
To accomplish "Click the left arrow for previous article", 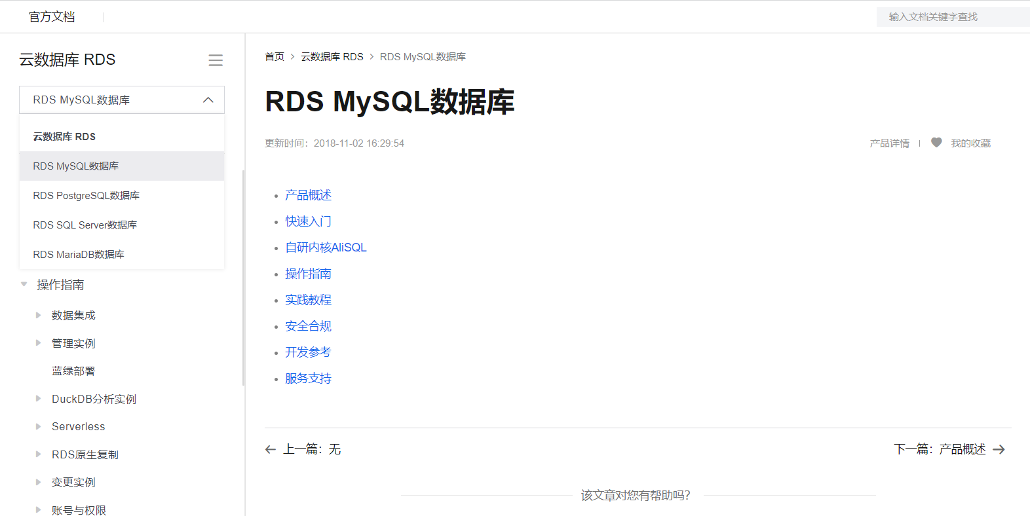I will pos(271,449).
